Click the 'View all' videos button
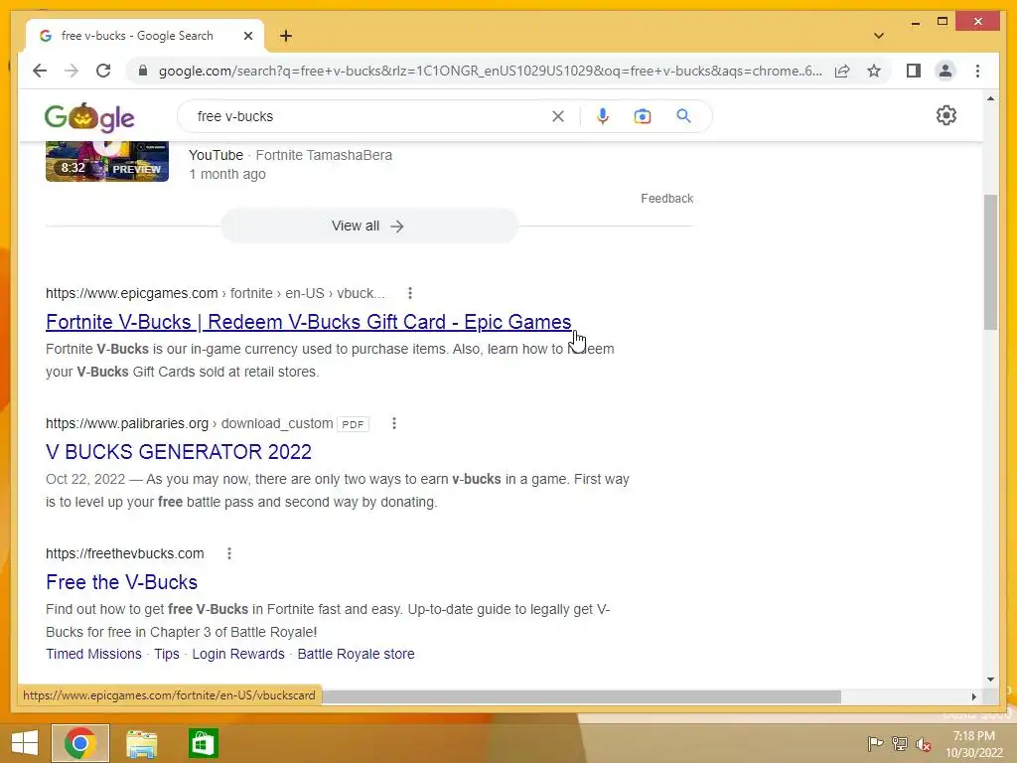The image size is (1017, 763). tap(369, 226)
